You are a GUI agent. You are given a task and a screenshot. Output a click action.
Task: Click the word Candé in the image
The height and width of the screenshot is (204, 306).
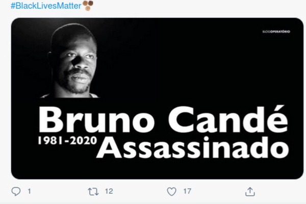228,119
